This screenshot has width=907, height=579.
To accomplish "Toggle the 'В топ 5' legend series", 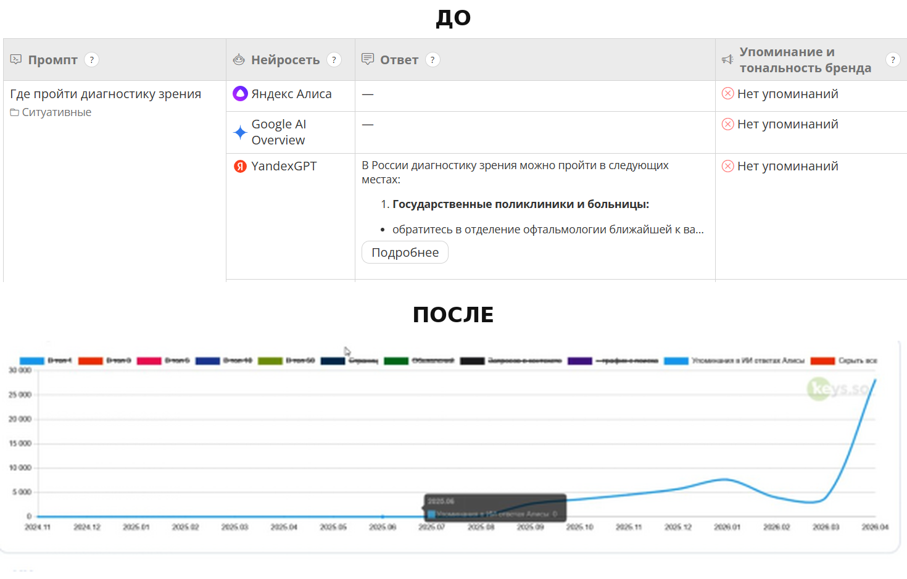I will [x=164, y=360].
